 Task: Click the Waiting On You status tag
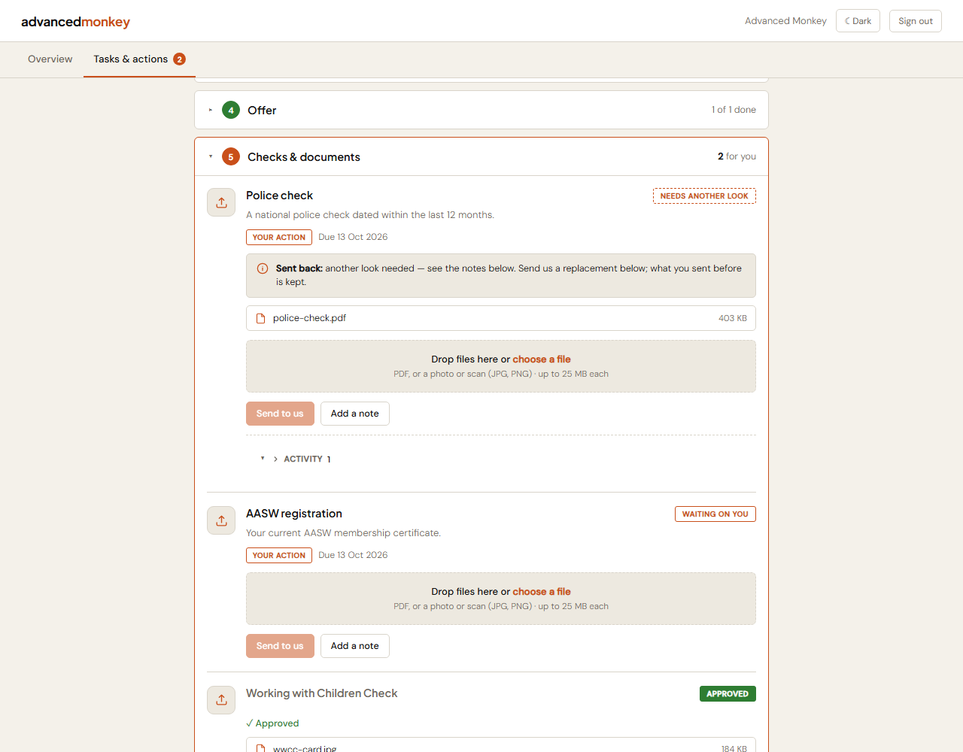[715, 514]
